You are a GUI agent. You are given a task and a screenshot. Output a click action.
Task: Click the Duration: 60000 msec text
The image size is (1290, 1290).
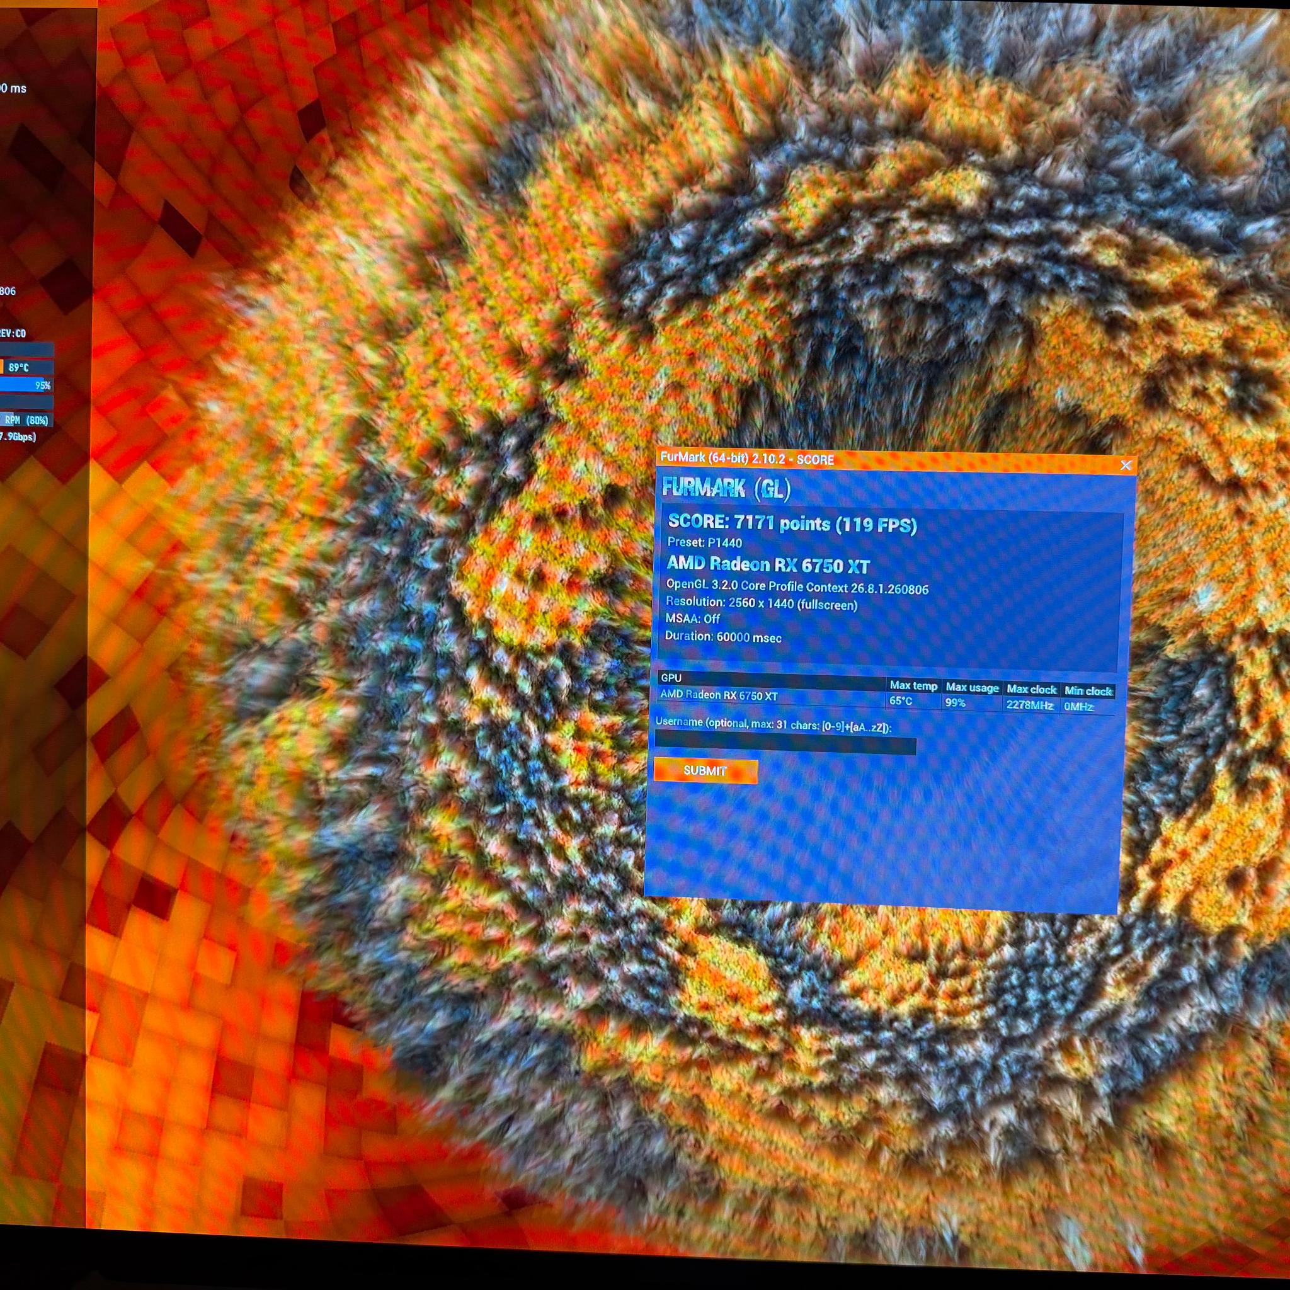pyautogui.click(x=722, y=636)
